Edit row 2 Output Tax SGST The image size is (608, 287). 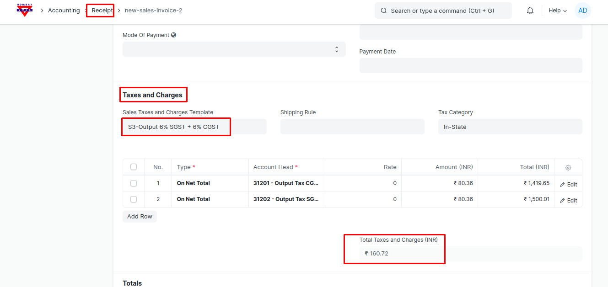[568, 201]
